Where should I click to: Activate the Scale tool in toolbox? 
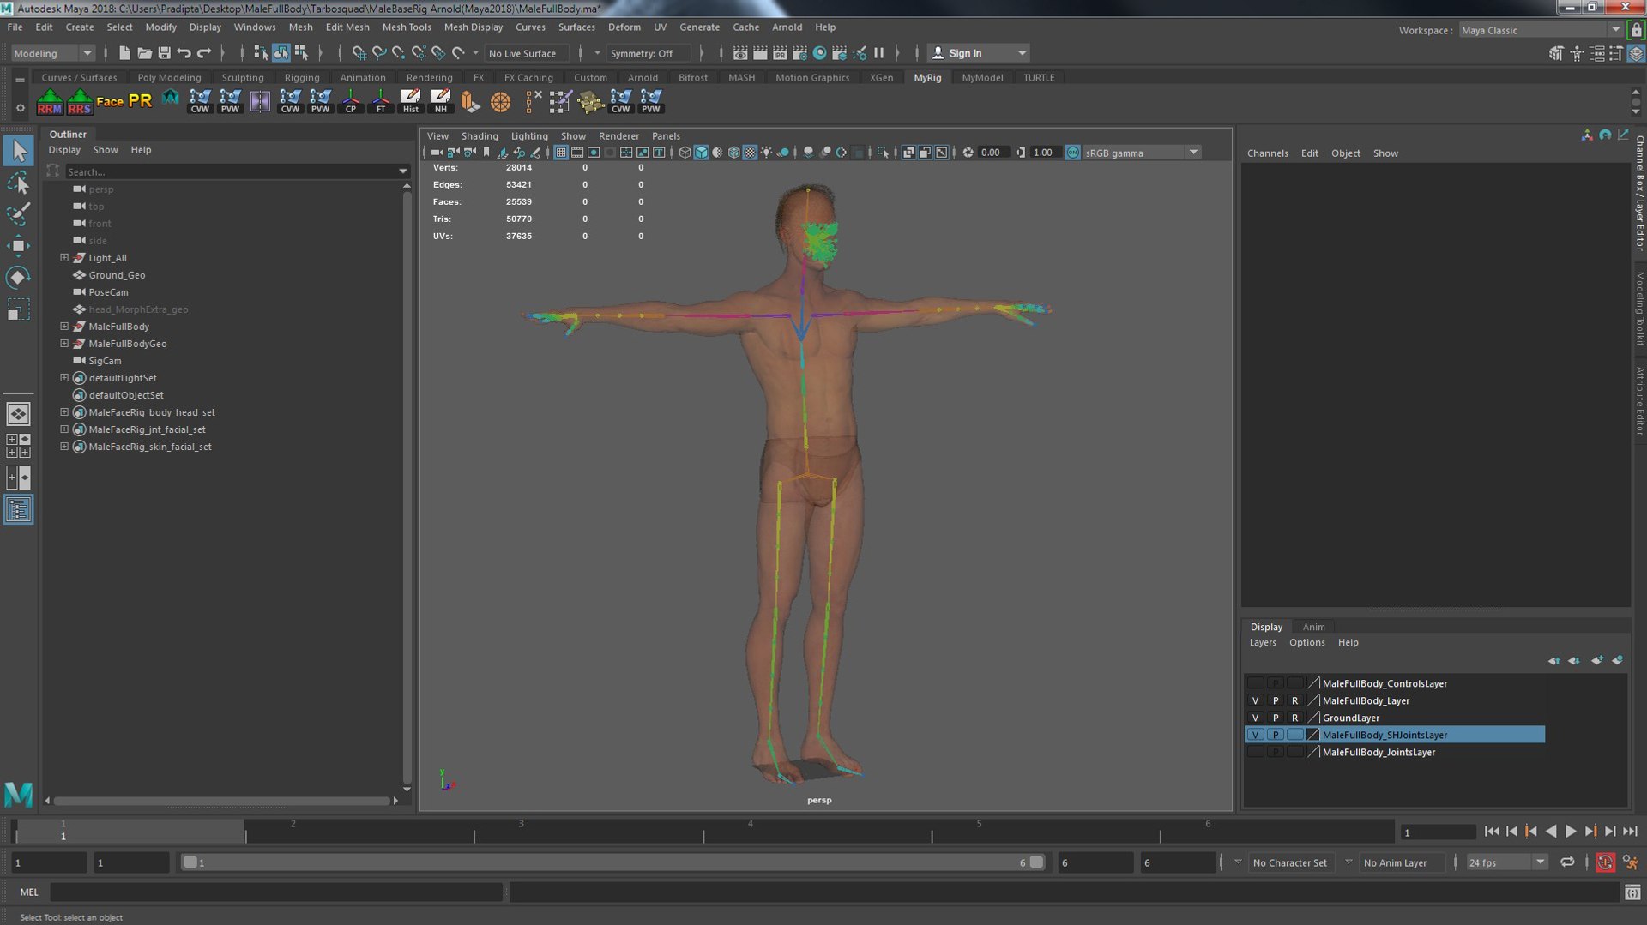[x=18, y=309]
